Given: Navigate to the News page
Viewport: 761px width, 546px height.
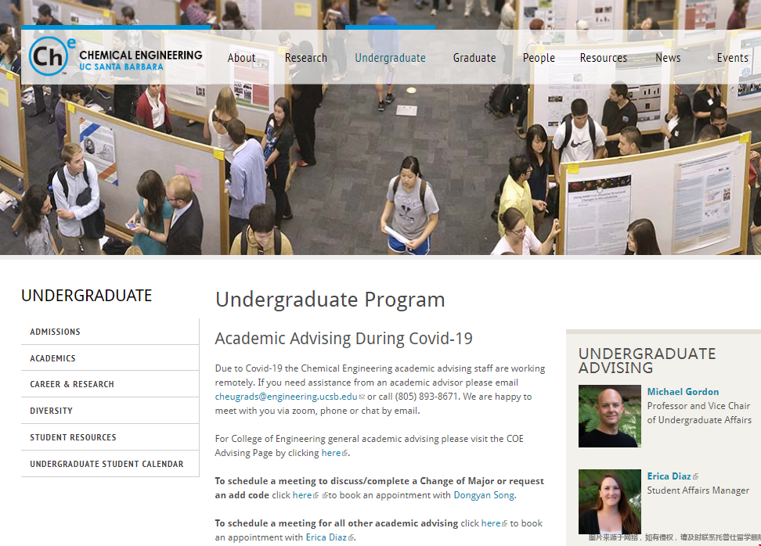Looking at the screenshot, I should point(668,58).
